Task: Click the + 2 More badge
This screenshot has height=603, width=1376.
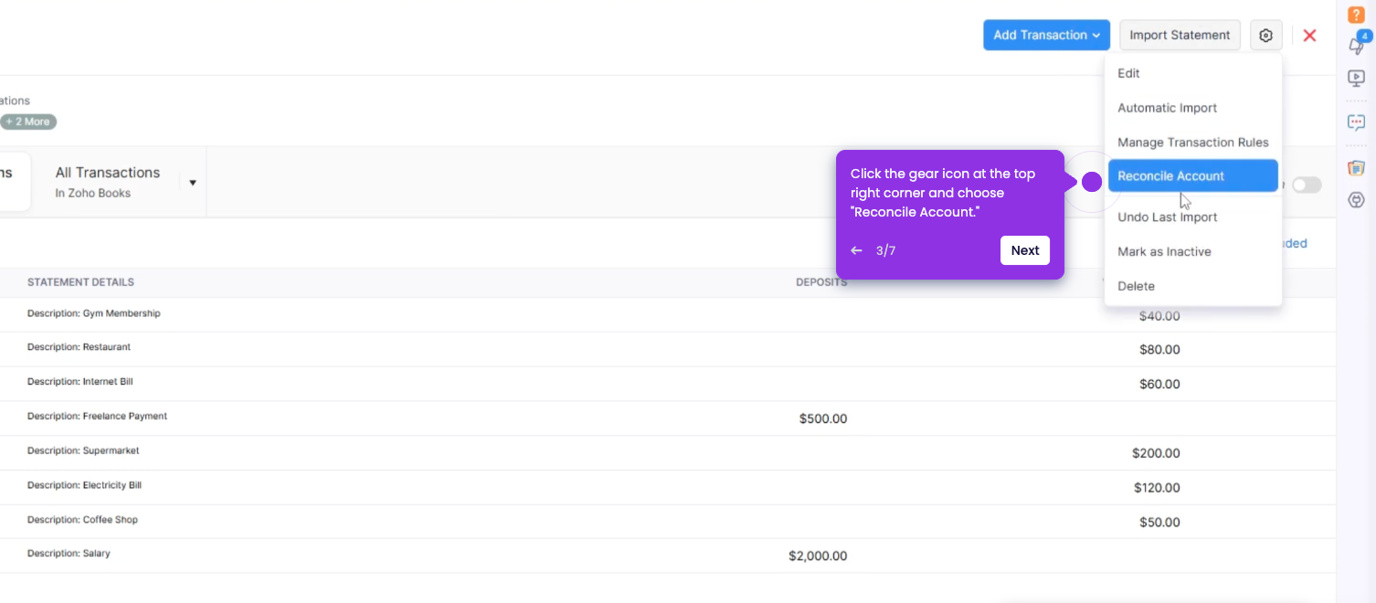Action: 28,122
